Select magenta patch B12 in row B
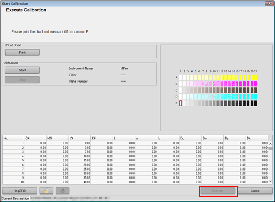The image size is (275, 202). (x=222, y=84)
